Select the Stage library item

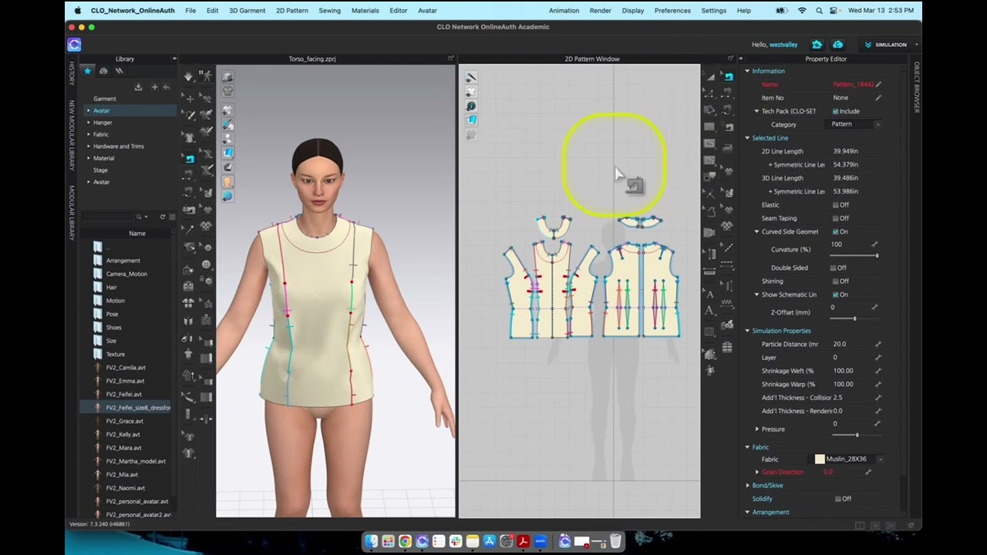tap(100, 170)
